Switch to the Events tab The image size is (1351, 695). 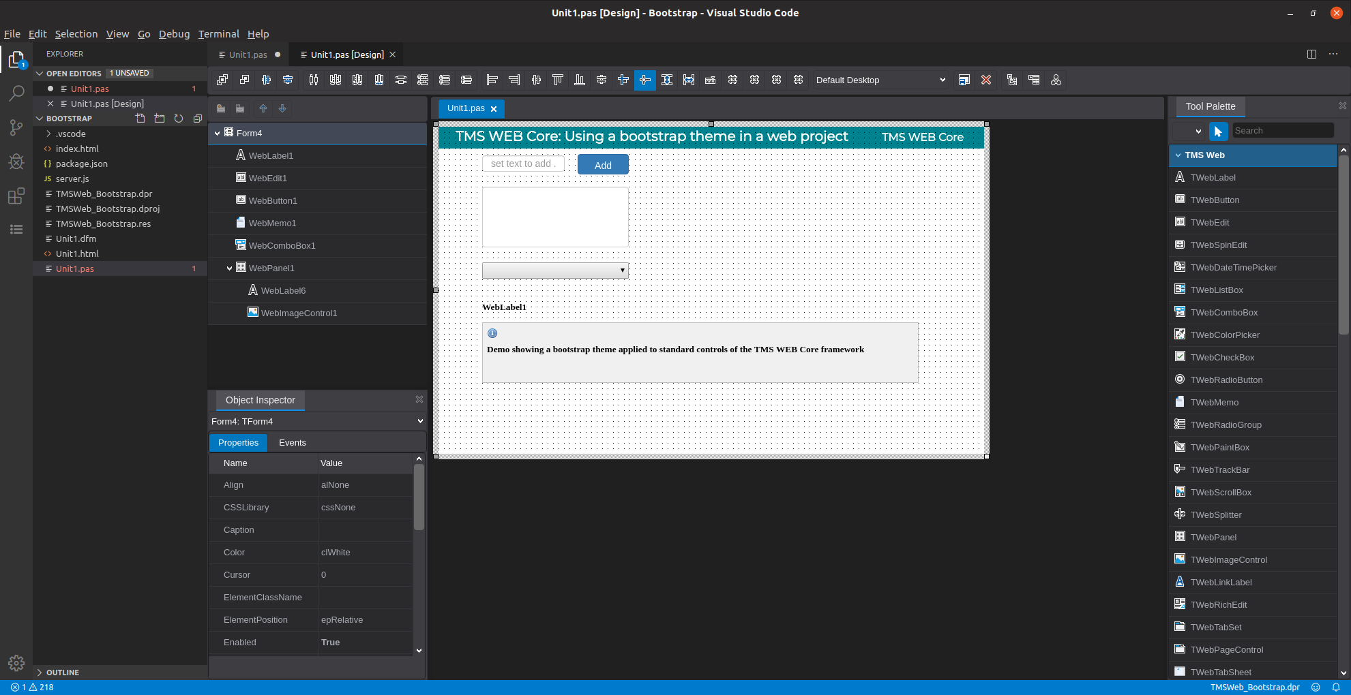[x=293, y=443]
